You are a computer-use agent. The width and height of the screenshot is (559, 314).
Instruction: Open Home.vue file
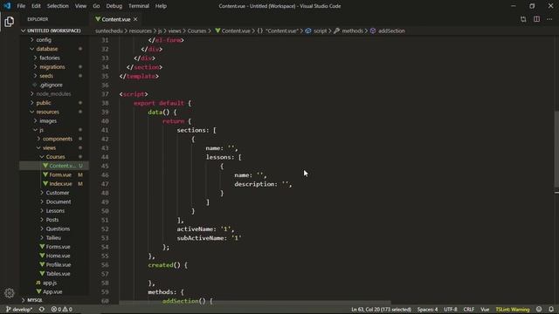tap(58, 256)
